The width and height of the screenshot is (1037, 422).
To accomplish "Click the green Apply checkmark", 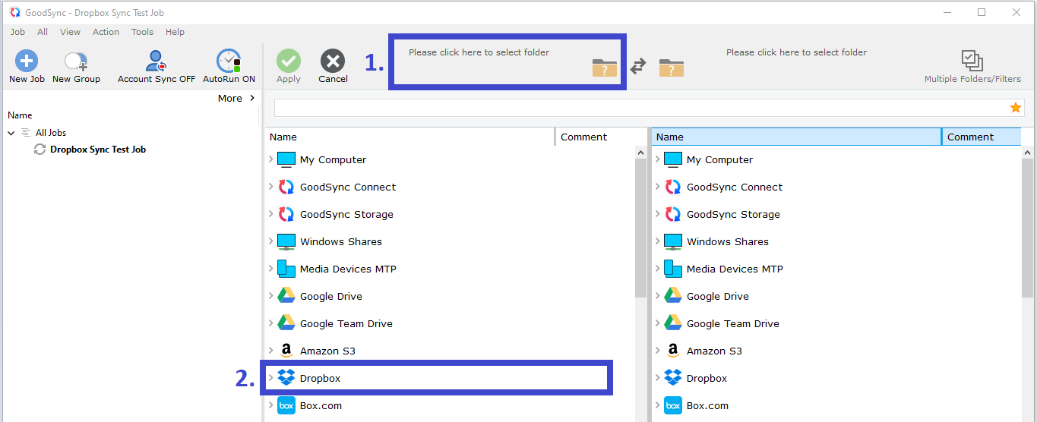I will click(289, 61).
